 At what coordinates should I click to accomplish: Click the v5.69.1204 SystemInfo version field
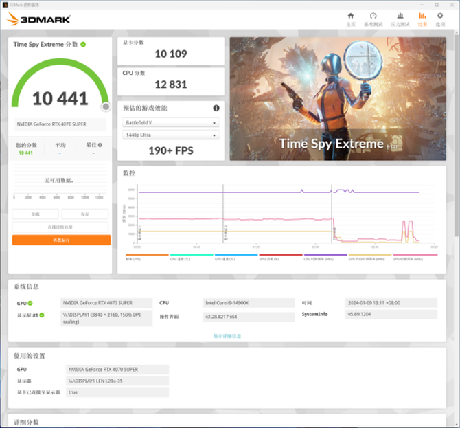pyautogui.click(x=391, y=314)
